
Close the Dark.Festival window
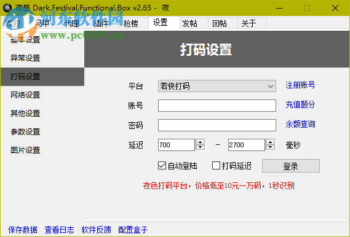click(x=335, y=8)
